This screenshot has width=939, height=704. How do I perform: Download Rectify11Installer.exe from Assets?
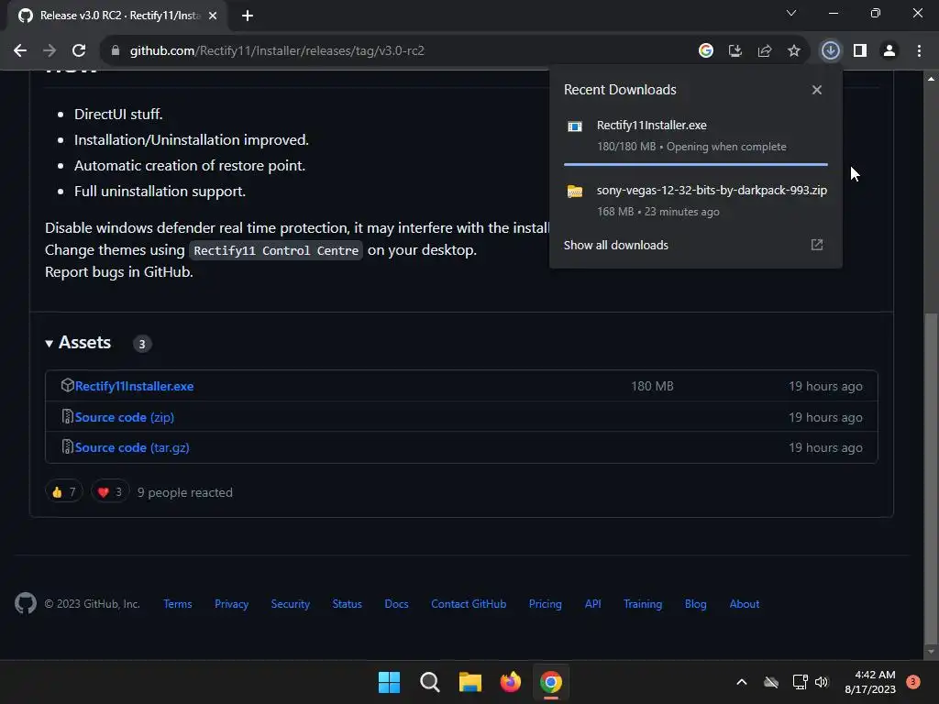click(x=134, y=386)
